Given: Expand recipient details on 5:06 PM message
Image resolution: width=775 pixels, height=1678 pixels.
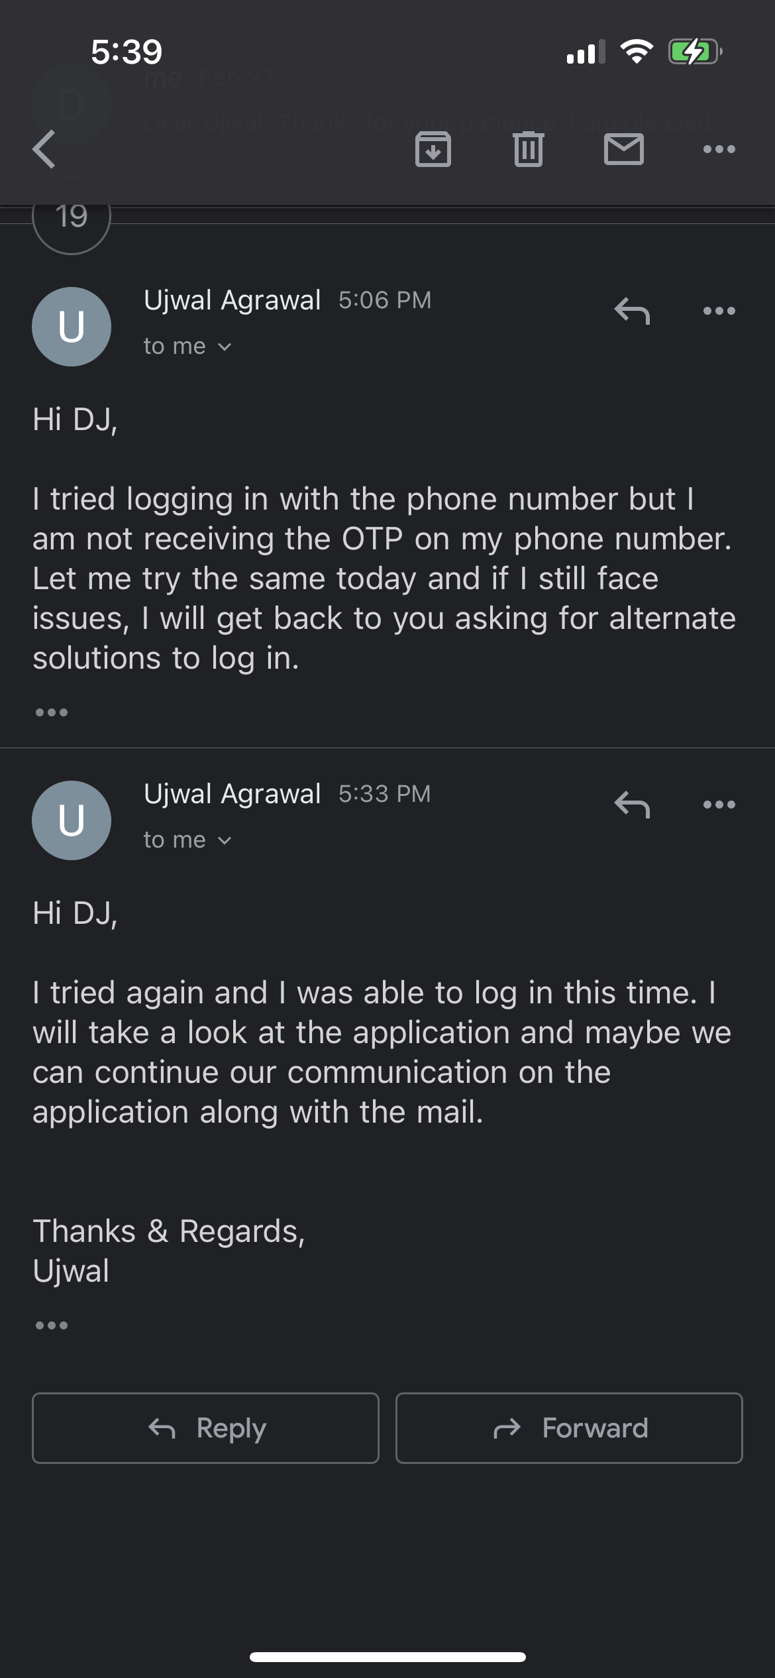Looking at the screenshot, I should coord(187,347).
